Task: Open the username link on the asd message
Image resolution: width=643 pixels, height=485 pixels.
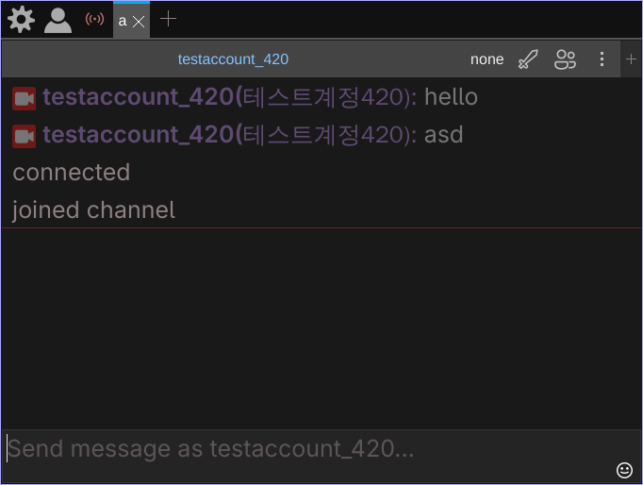Action: click(x=138, y=135)
